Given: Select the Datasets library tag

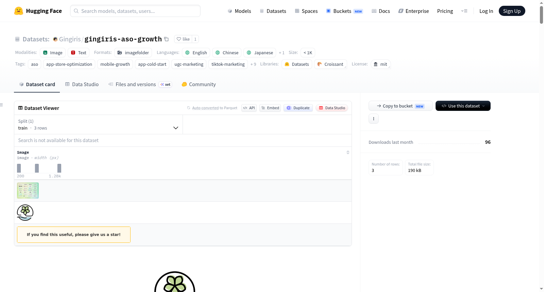Looking at the screenshot, I should (x=297, y=64).
